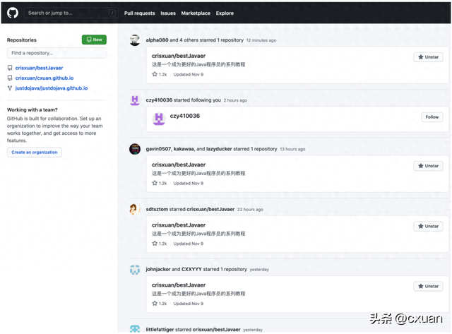Unstar repository in alpha080's feed card
The width and height of the screenshot is (452, 334).
tap(429, 57)
